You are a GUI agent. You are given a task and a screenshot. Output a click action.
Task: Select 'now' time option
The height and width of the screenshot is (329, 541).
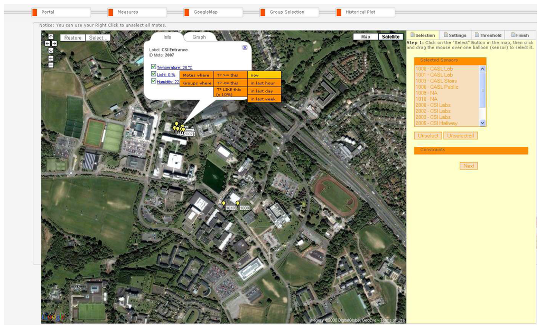pos(264,75)
